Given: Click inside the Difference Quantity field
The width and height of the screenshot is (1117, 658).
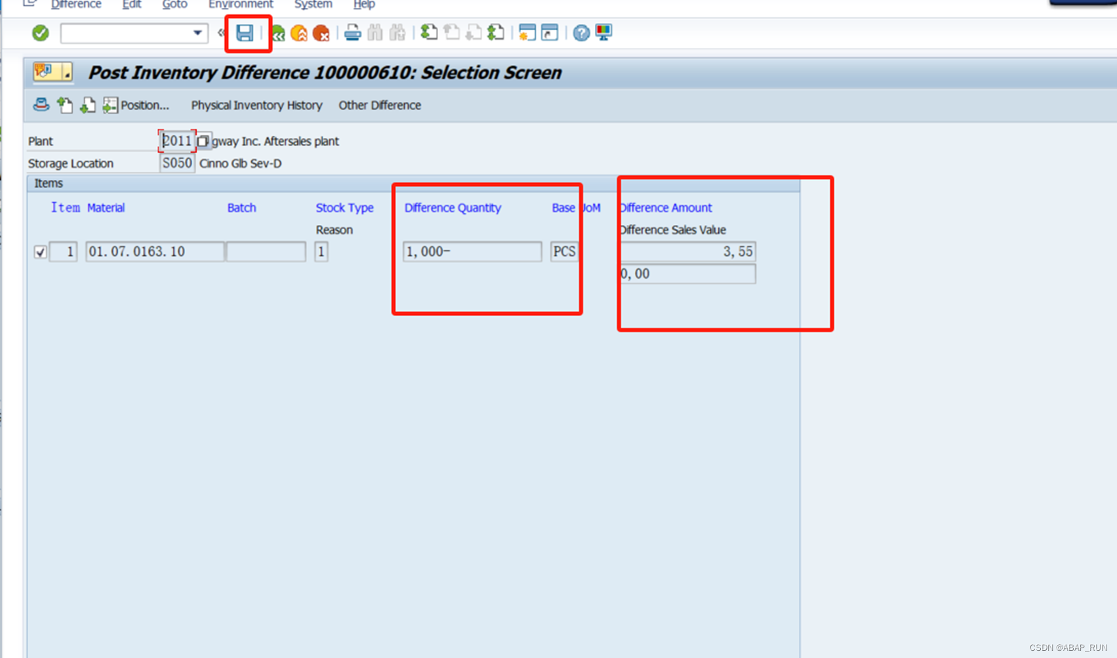Looking at the screenshot, I should pos(471,251).
